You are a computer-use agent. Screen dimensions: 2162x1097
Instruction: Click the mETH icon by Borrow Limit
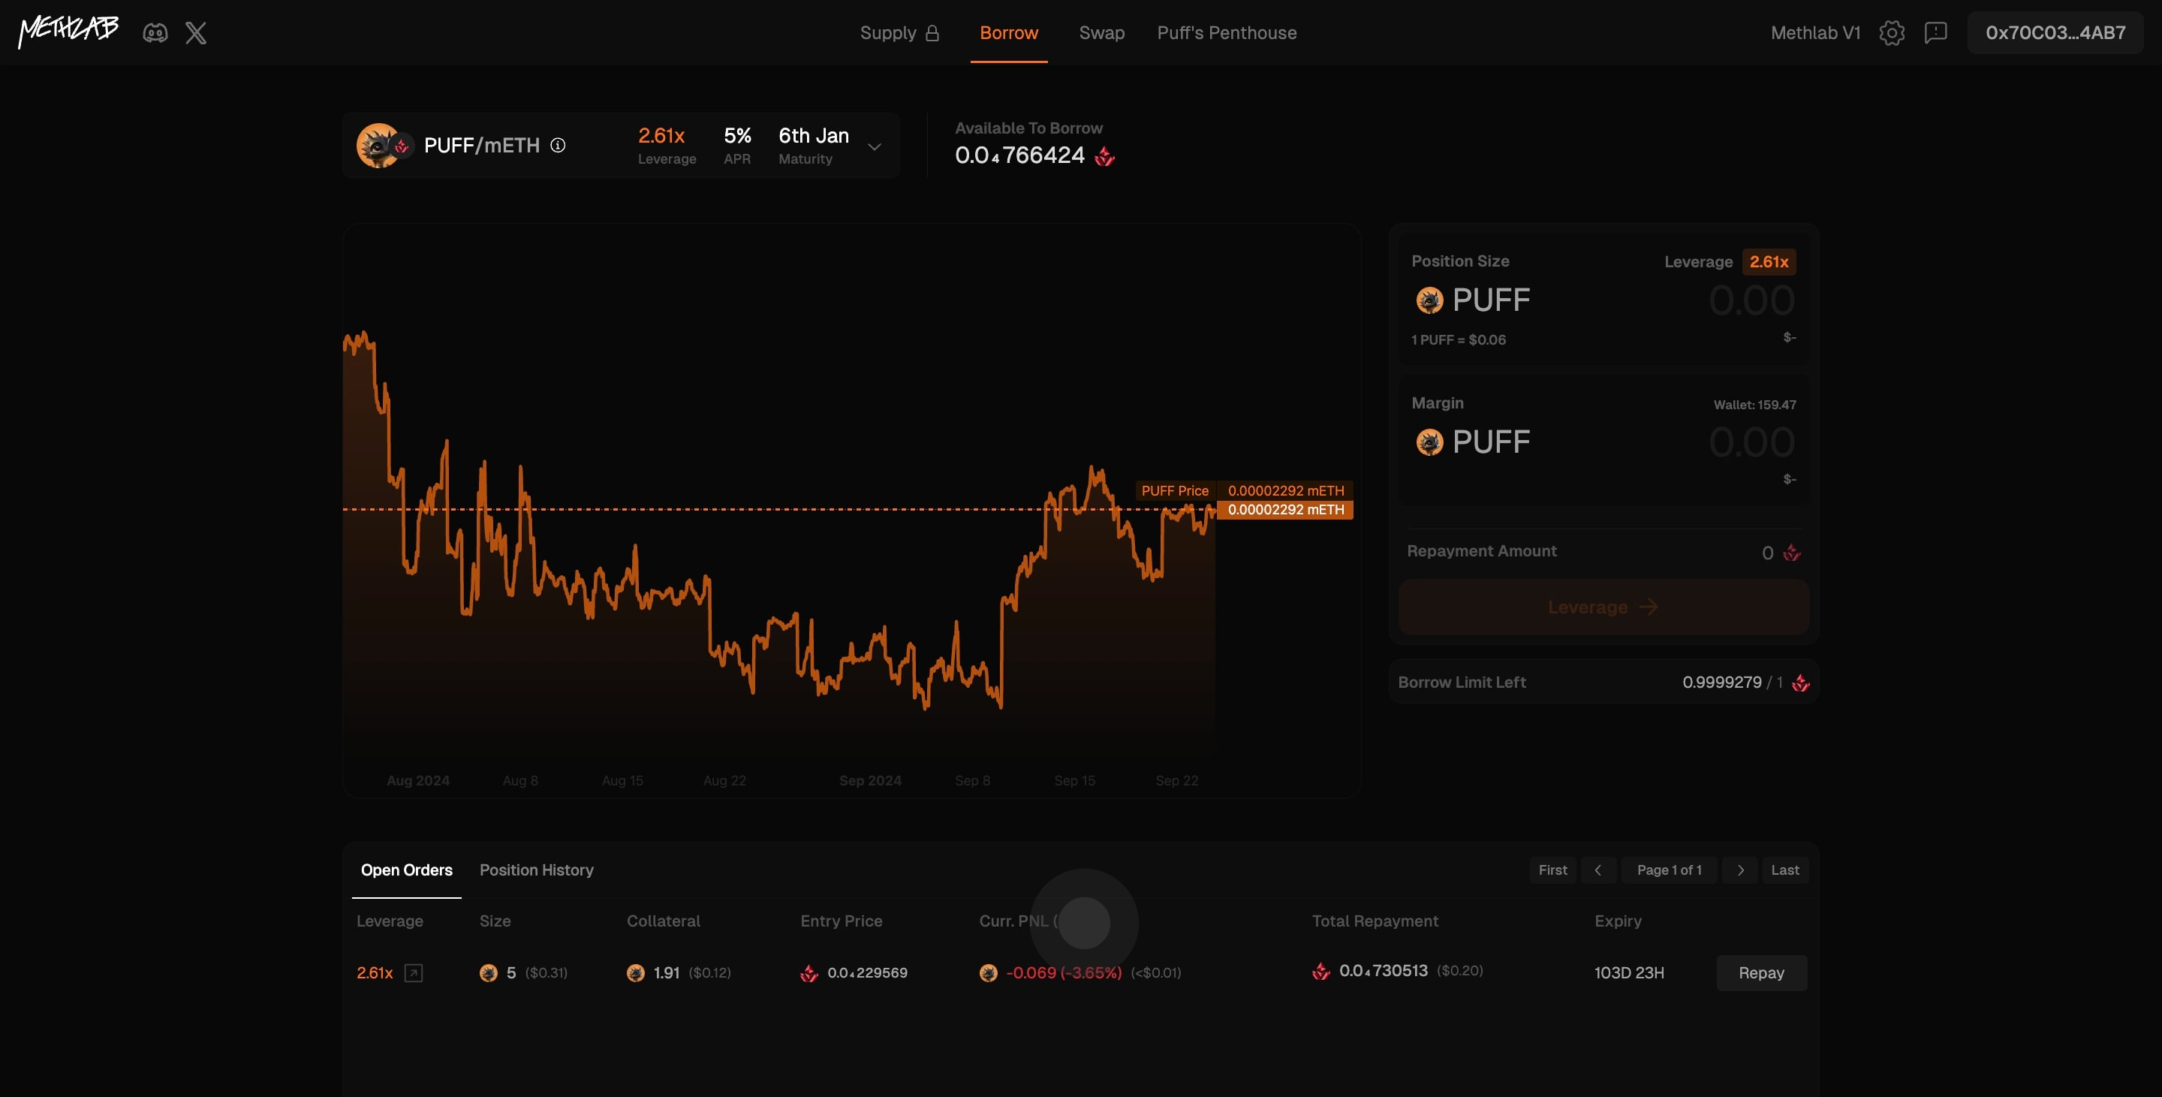(1800, 683)
